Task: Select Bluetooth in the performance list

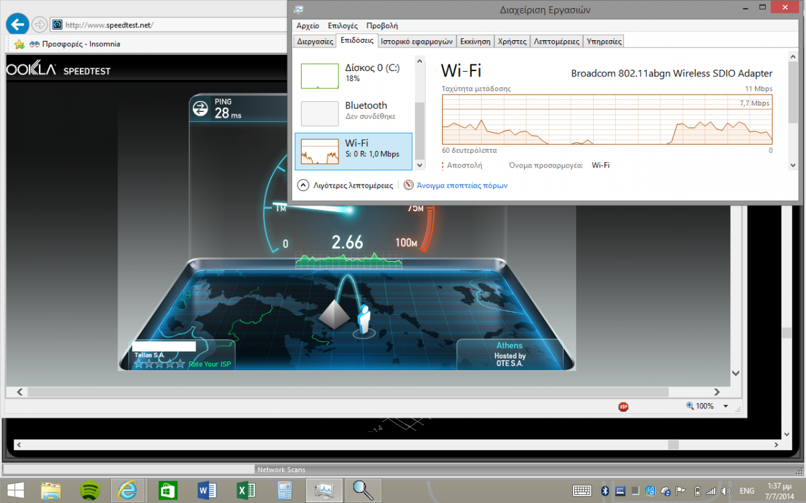Action: [x=353, y=113]
